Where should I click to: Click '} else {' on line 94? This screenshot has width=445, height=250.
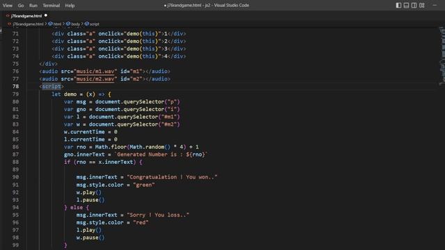click(76, 208)
